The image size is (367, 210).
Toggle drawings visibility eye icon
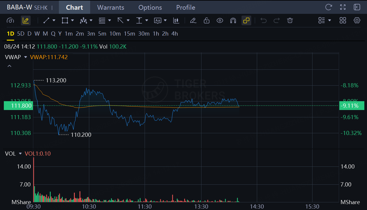220,21
